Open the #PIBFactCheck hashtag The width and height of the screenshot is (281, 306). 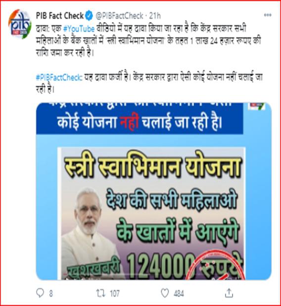[x=59, y=78]
